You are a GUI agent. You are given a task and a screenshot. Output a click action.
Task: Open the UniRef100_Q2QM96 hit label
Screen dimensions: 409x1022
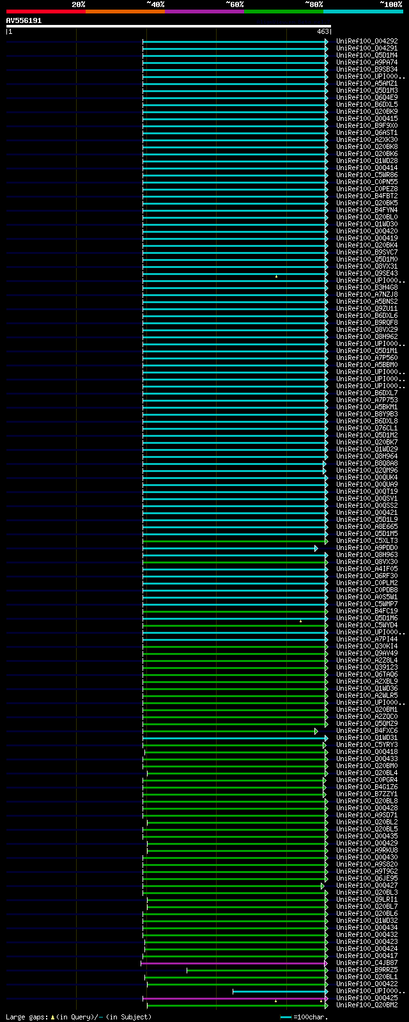coord(367,471)
